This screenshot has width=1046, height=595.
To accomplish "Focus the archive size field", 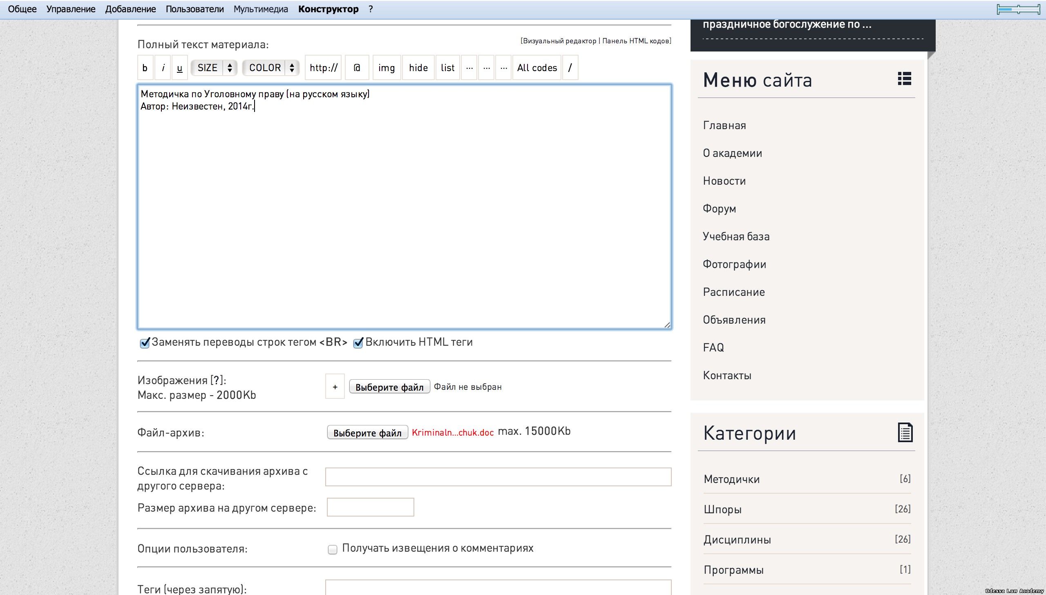I will click(x=370, y=507).
